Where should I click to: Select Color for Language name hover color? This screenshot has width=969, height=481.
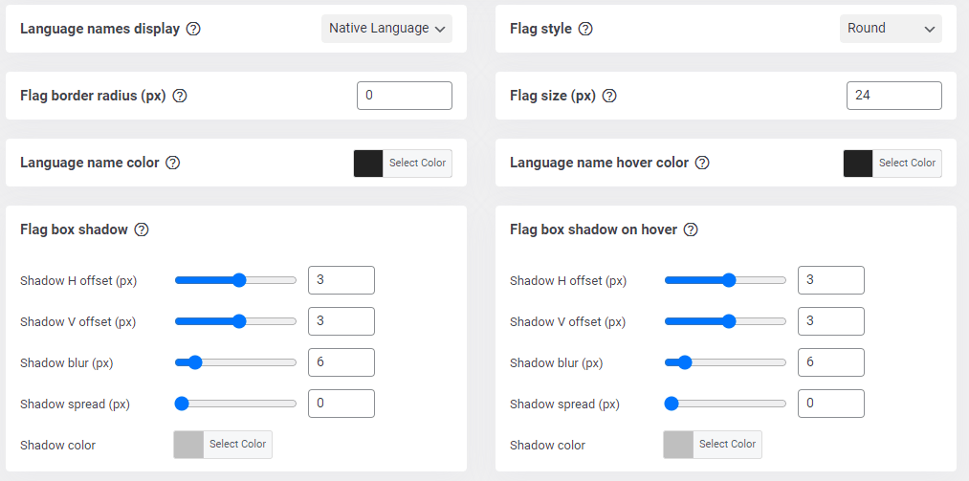tap(907, 164)
